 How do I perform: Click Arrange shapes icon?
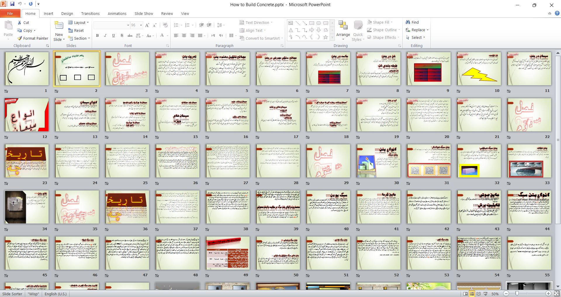pos(343,25)
